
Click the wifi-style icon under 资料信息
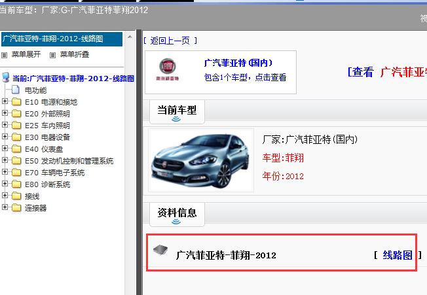(176, 222)
